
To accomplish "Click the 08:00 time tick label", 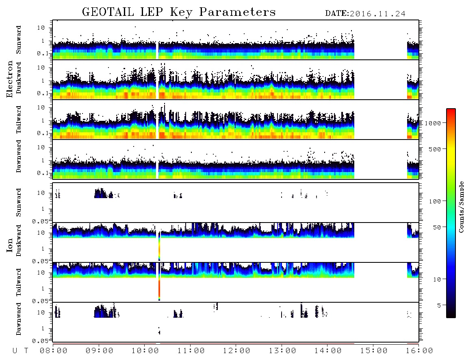I will point(54,351).
